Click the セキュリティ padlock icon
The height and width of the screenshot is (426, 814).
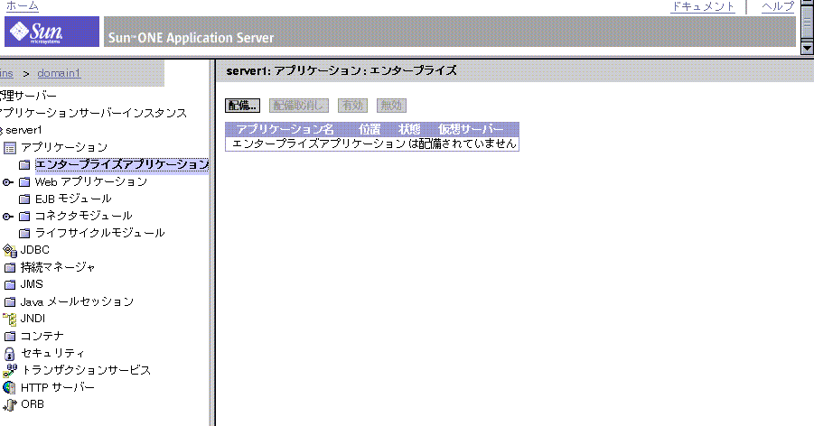coord(9,354)
